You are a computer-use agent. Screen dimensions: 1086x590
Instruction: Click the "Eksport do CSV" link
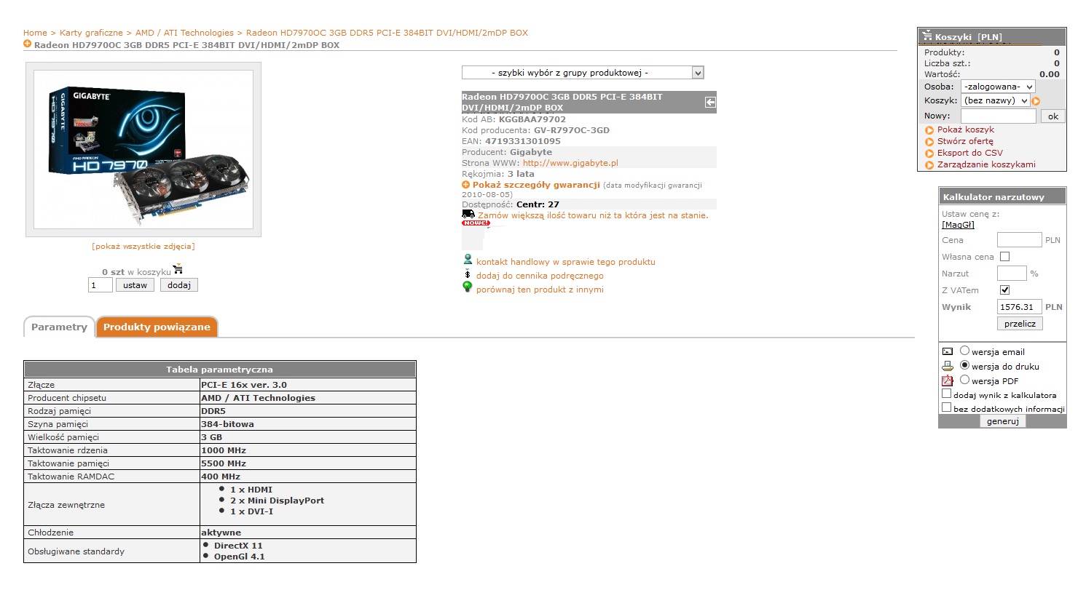tap(970, 153)
